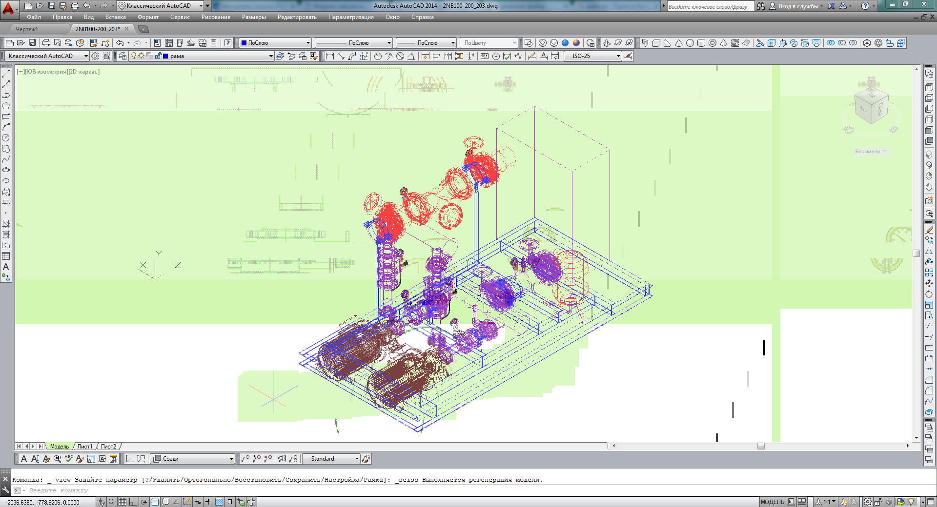Viewport: 937px width, 507px height.
Task: Click the Mirror modify tool
Action: coord(929,251)
